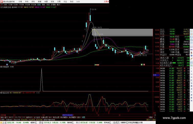Select the 周线 weekly chart period

coord(43,5)
